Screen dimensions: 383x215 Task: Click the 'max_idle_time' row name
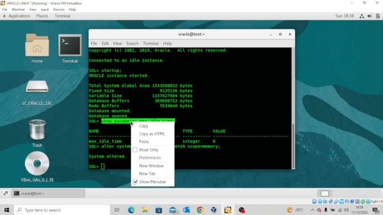coord(105,142)
